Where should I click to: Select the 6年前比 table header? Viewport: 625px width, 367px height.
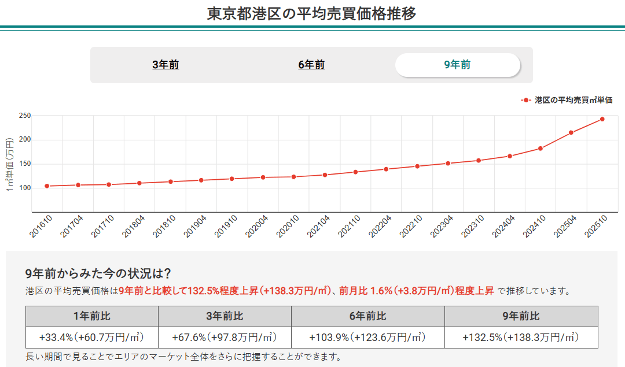pos(367,315)
